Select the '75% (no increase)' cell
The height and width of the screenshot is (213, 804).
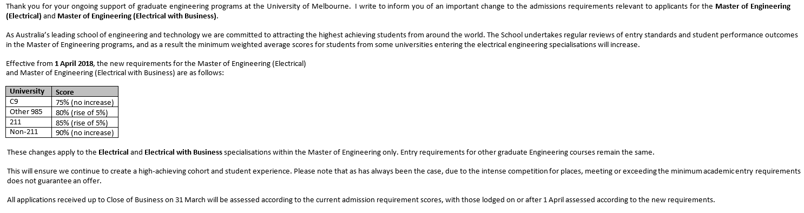click(x=85, y=102)
